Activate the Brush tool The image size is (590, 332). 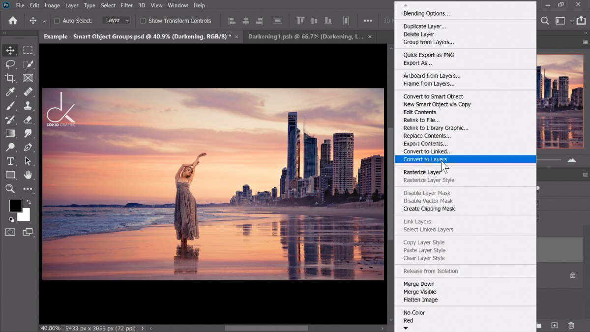click(11, 105)
